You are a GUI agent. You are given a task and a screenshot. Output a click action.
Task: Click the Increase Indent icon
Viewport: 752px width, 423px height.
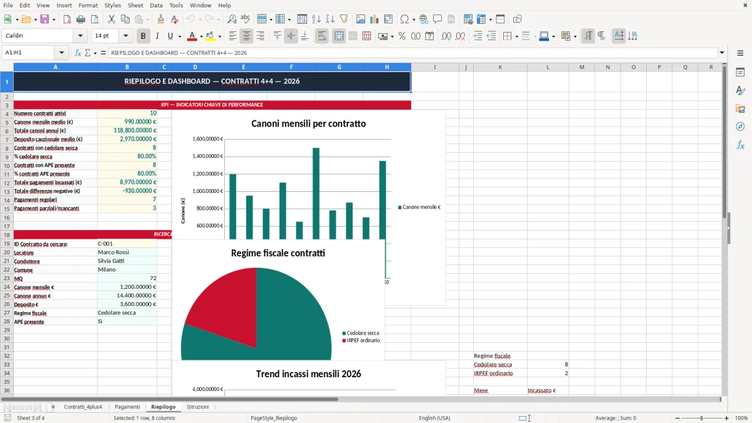(478, 36)
